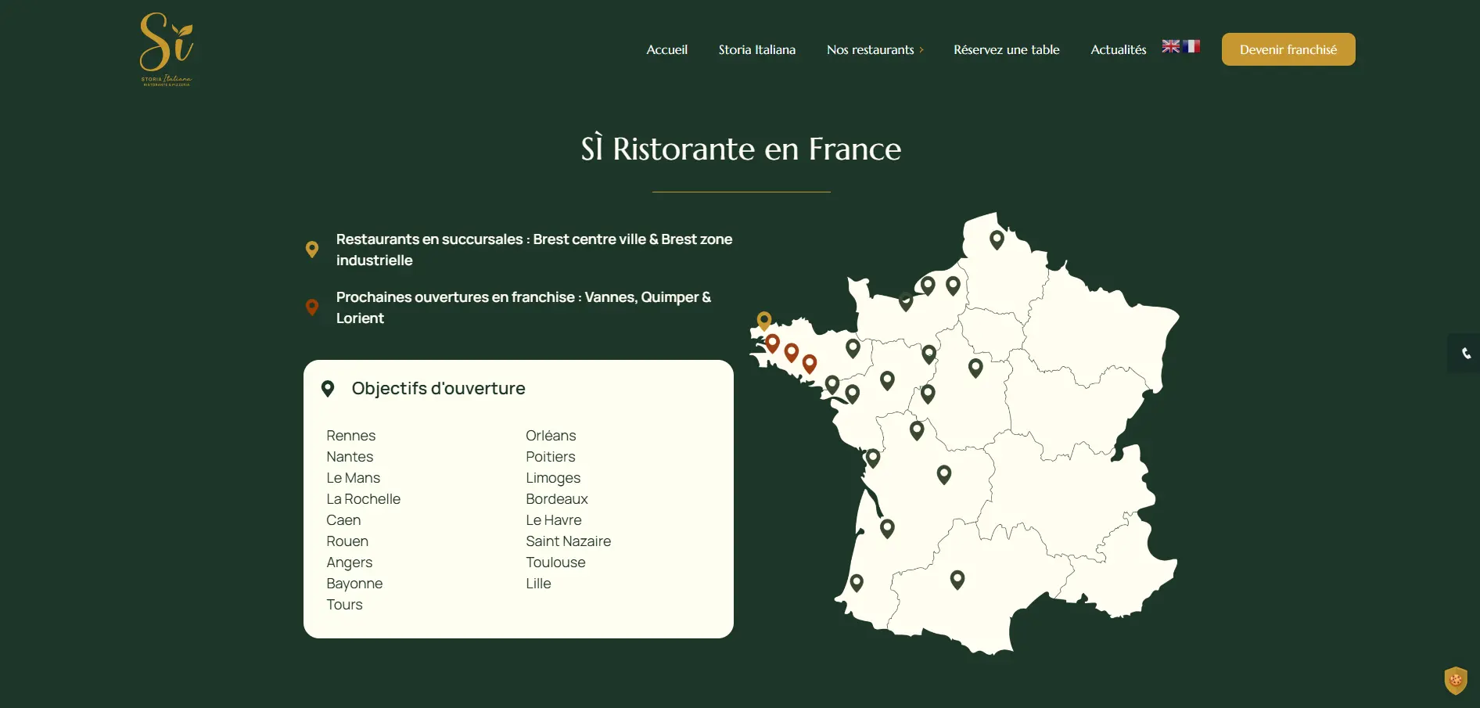The width and height of the screenshot is (1480, 708).
Task: Click the pin icon beside Objectifs d'ouverture
Action: [x=328, y=389]
